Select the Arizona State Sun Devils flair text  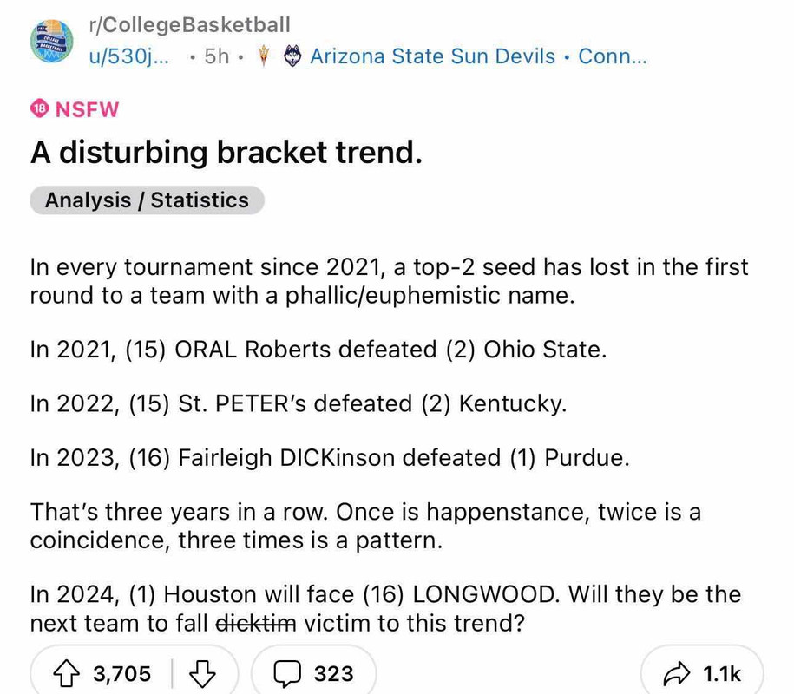432,56
